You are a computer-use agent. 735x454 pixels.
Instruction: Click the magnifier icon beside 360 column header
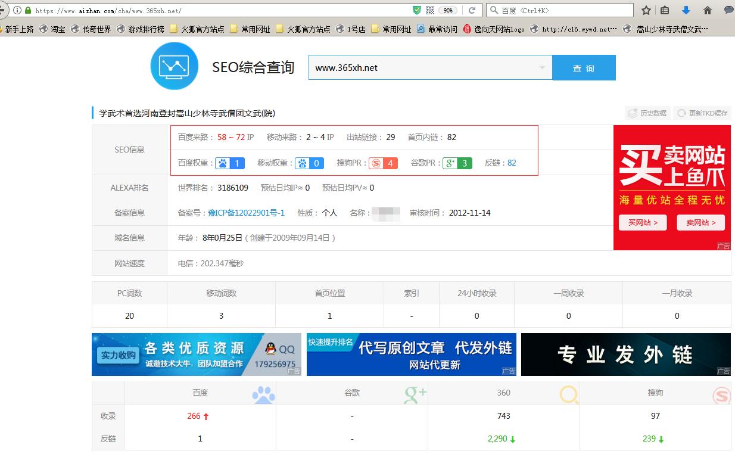coord(567,394)
